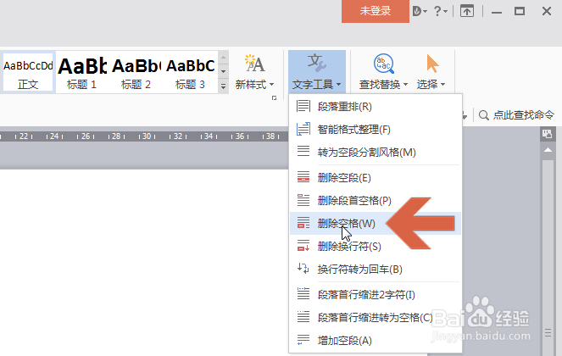
Task: Open the skin D icon dropdown
Action: 420,12
